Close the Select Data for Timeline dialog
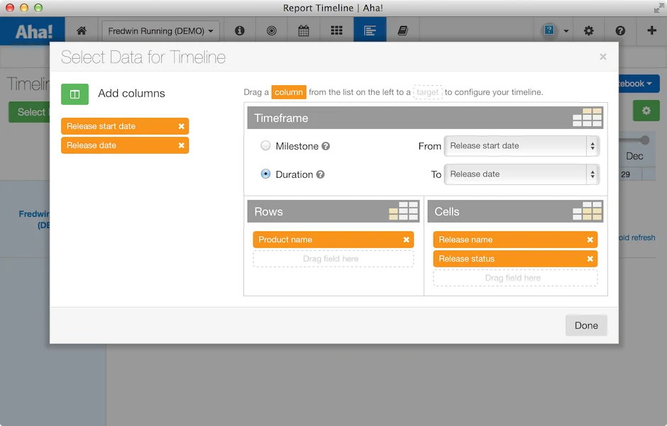667x426 pixels. [602, 57]
